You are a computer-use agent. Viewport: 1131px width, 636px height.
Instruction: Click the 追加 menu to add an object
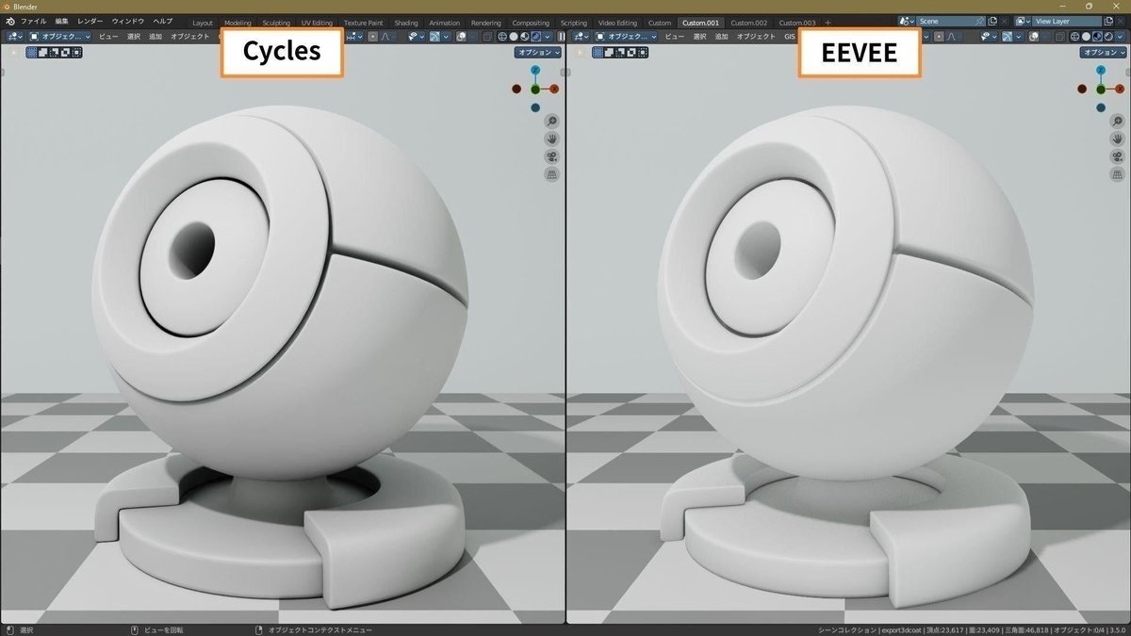156,36
